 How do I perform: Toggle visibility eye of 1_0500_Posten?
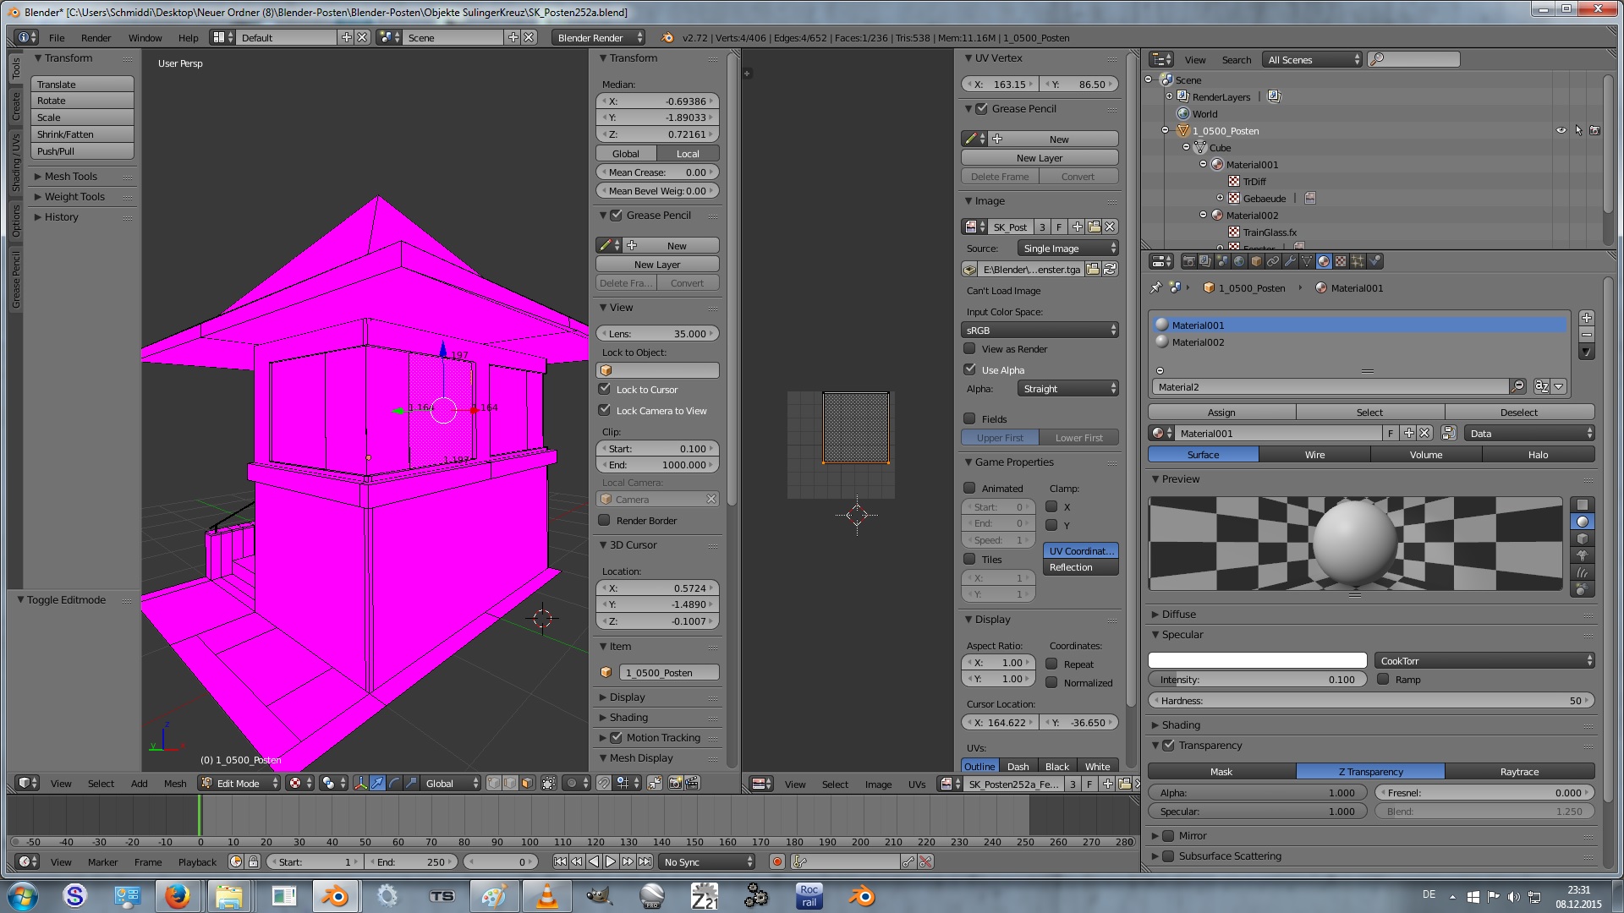[1561, 130]
